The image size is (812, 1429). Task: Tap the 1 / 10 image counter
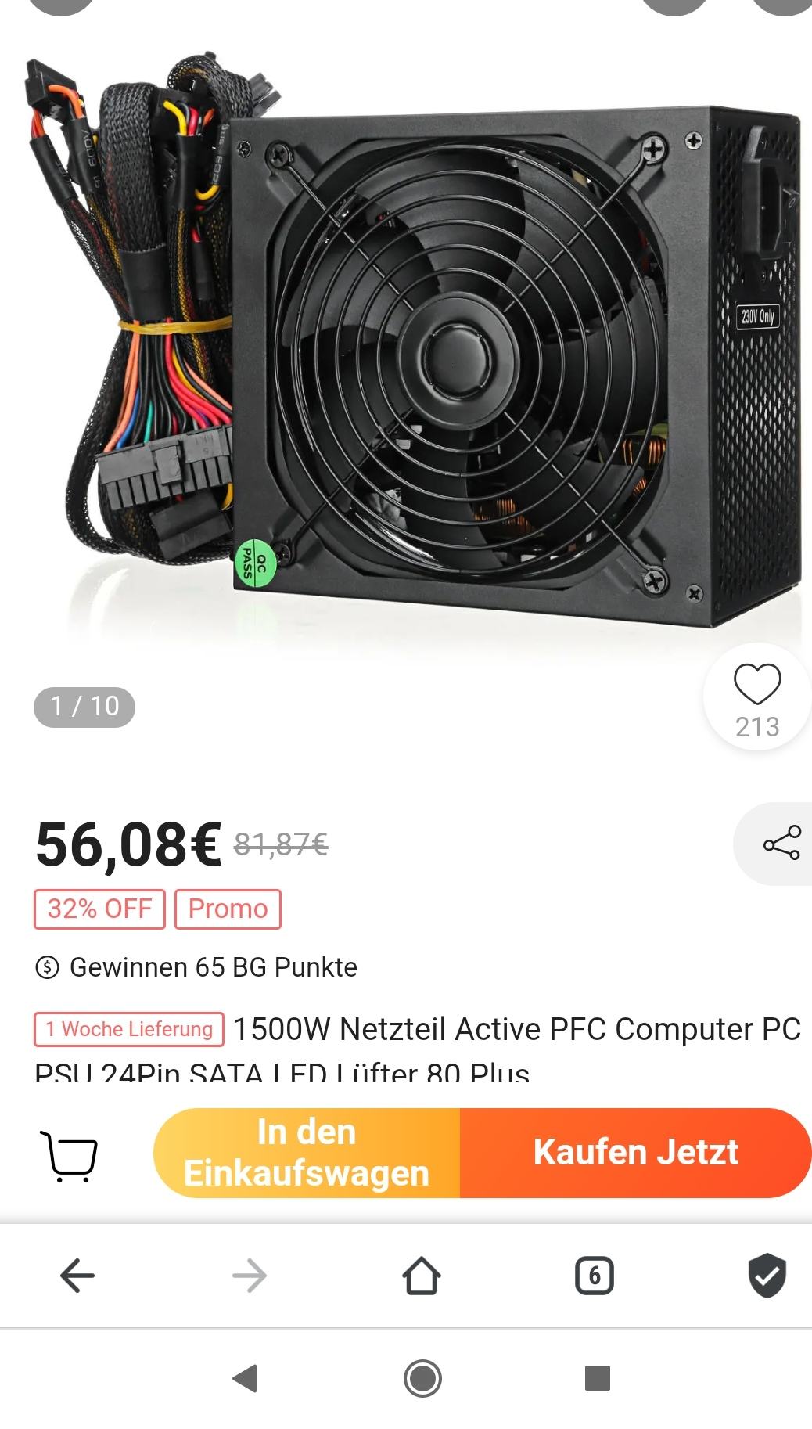(x=84, y=707)
